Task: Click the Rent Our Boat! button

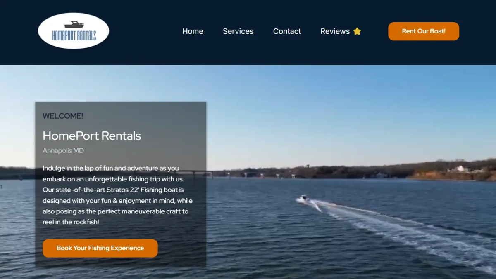Action: click(424, 31)
